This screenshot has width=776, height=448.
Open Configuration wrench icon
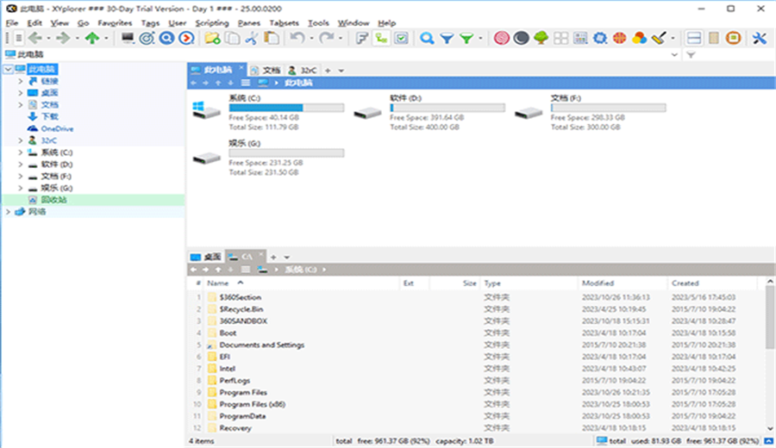759,38
